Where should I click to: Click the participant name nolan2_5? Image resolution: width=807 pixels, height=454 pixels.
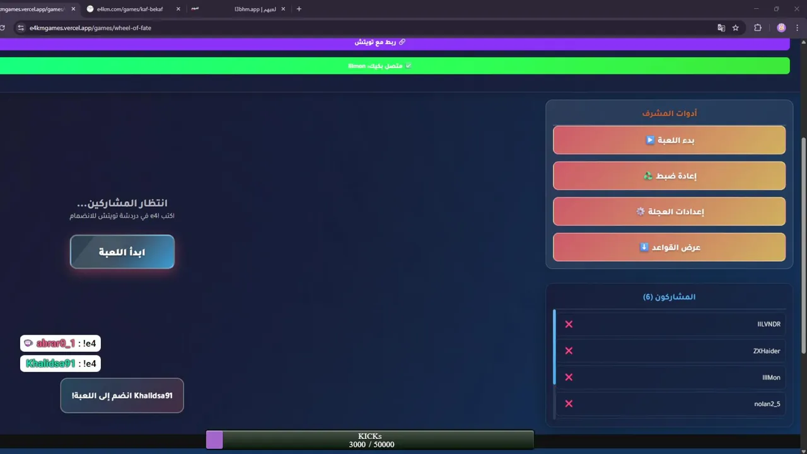[x=767, y=404]
